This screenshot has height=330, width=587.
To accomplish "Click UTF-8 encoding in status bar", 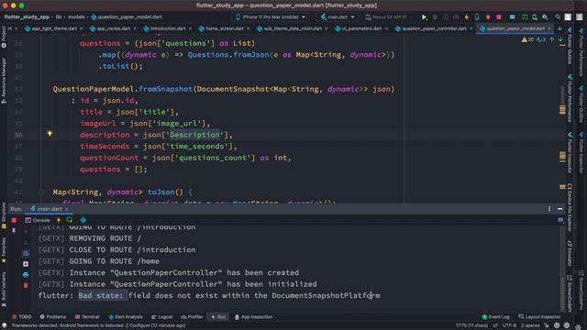I will point(509,325).
